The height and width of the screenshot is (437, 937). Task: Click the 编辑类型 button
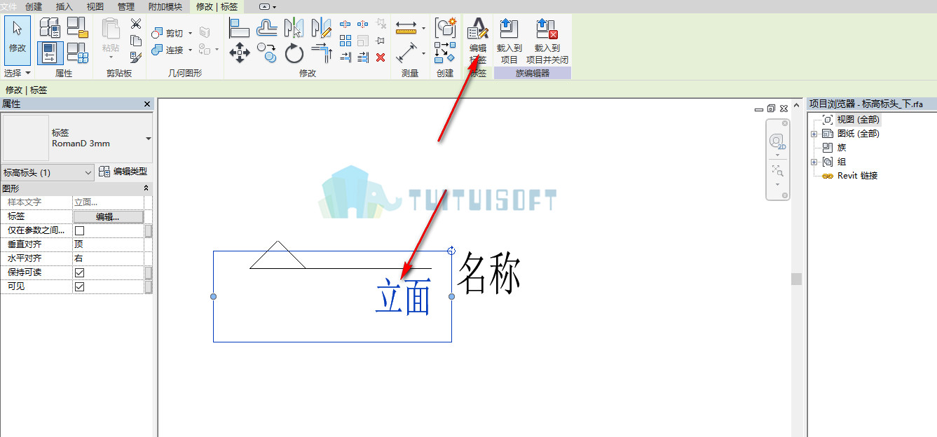[x=123, y=172]
